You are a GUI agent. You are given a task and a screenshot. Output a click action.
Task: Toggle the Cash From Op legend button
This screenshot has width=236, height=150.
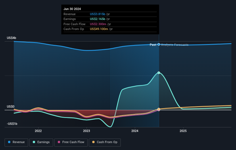pos(105,142)
